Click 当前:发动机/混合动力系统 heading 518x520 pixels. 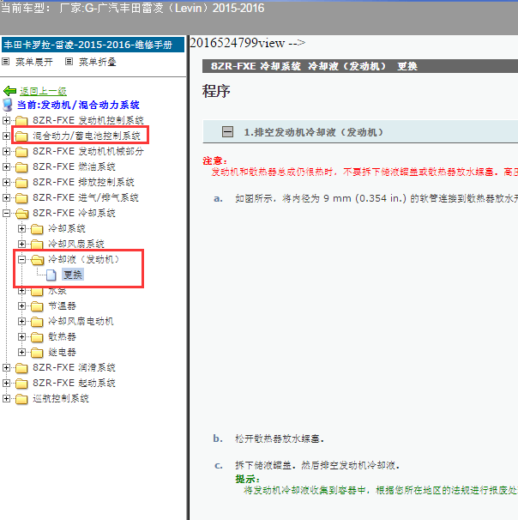click(x=78, y=106)
